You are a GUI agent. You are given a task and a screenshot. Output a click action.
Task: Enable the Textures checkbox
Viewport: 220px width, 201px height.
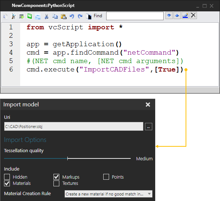coord(56,183)
